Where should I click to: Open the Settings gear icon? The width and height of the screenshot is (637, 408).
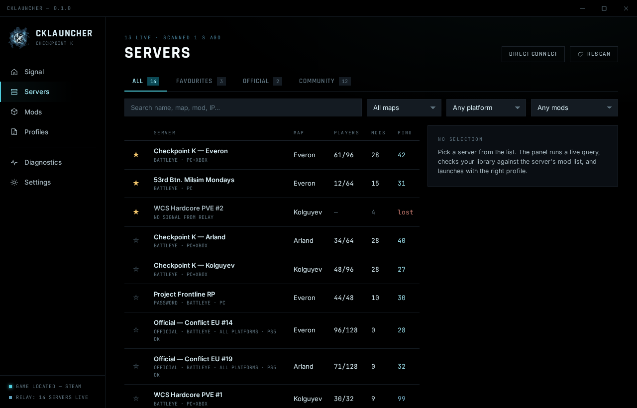tap(14, 182)
